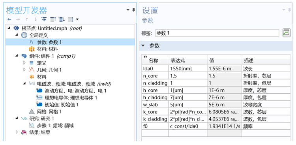Click the study icon of 研究 1
The image size is (296, 145).
pyautogui.click(x=24, y=119)
